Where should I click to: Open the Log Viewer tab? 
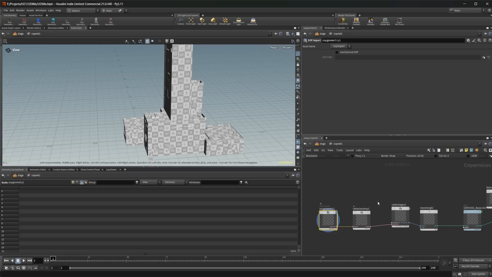click(111, 170)
